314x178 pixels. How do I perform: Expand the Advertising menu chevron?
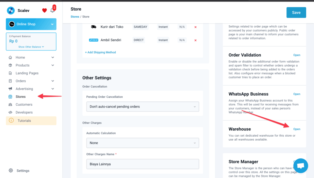coord(53,89)
